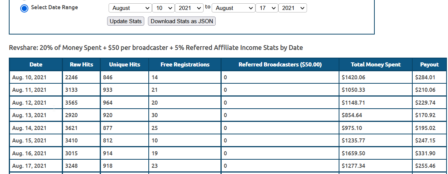Viewport: 448px width, 174px height.
Task: Click unique hits value 877
Action: [108, 128]
